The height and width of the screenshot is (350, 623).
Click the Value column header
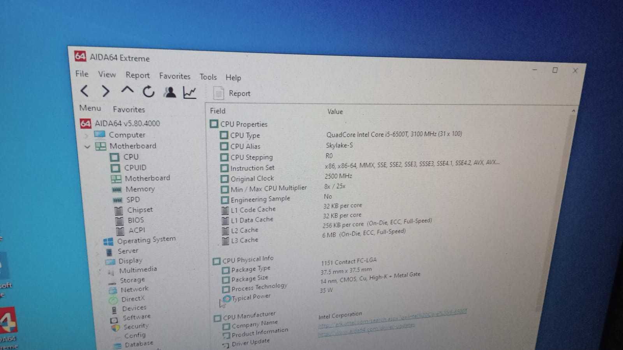point(335,112)
